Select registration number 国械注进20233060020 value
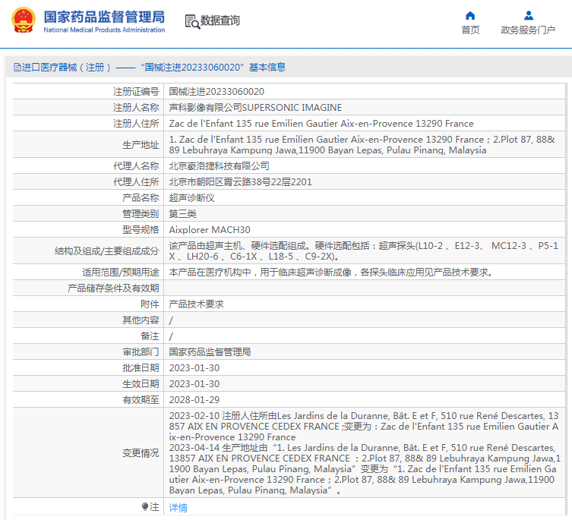 [x=216, y=92]
